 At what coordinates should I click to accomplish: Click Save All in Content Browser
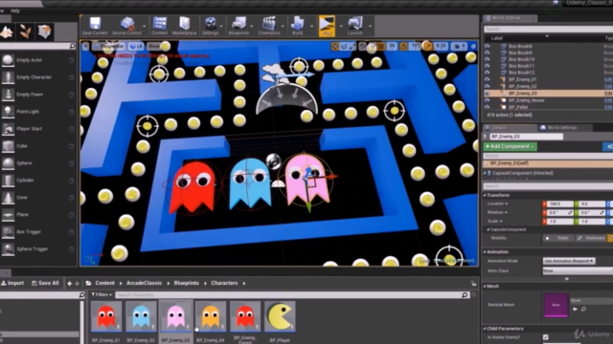pos(45,283)
